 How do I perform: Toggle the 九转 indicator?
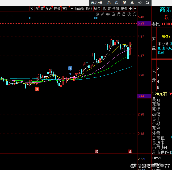coord(48,9)
